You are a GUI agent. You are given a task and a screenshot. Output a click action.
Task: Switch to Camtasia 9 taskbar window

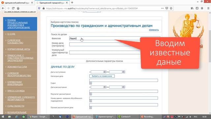tap(128, 117)
